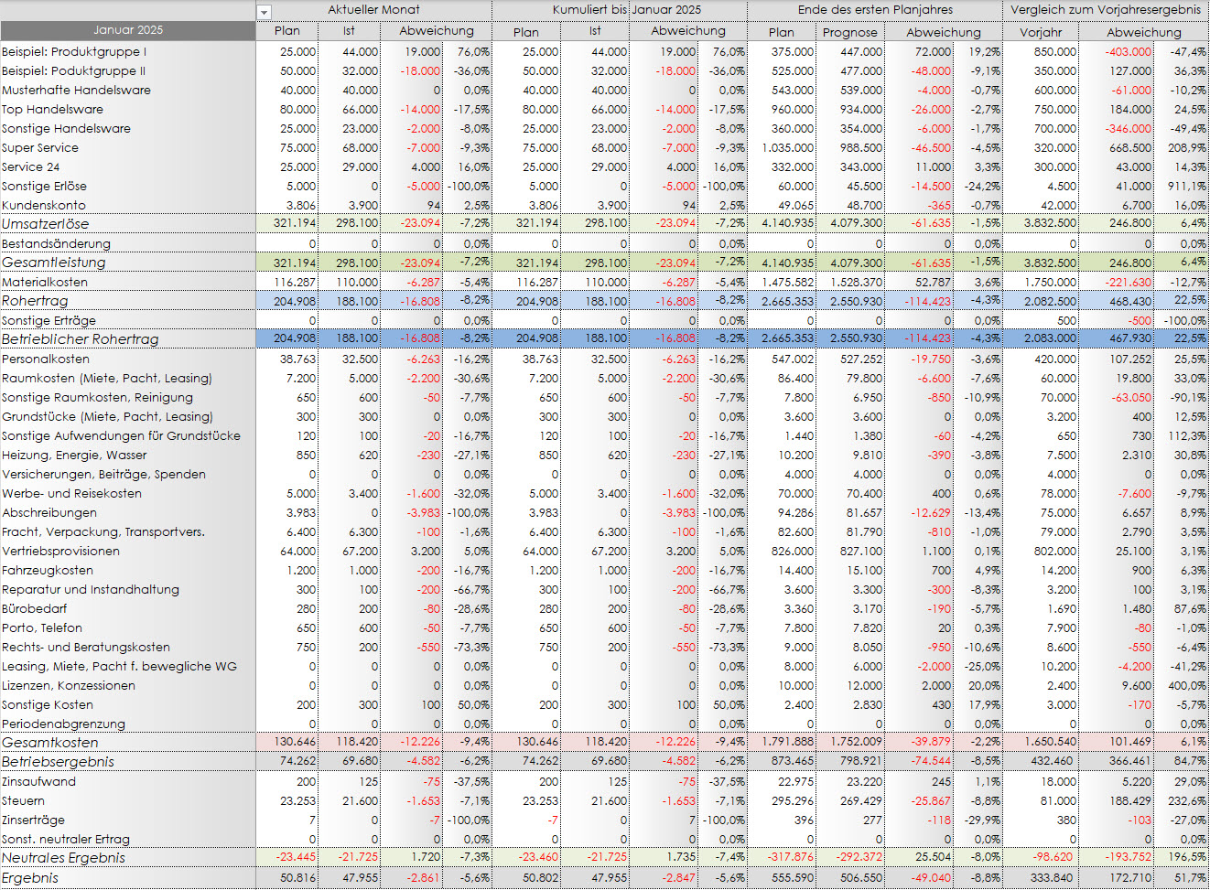Click the Gesamtkosten row label
This screenshot has width=1210, height=890.
pyautogui.click(x=50, y=743)
